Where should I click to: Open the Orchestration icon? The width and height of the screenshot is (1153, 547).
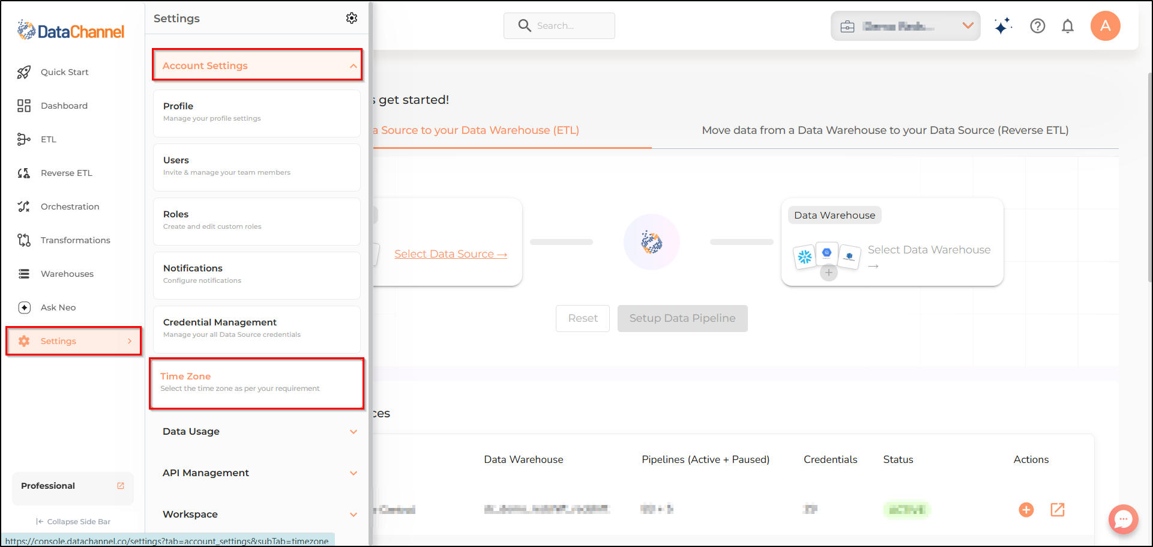[24, 207]
